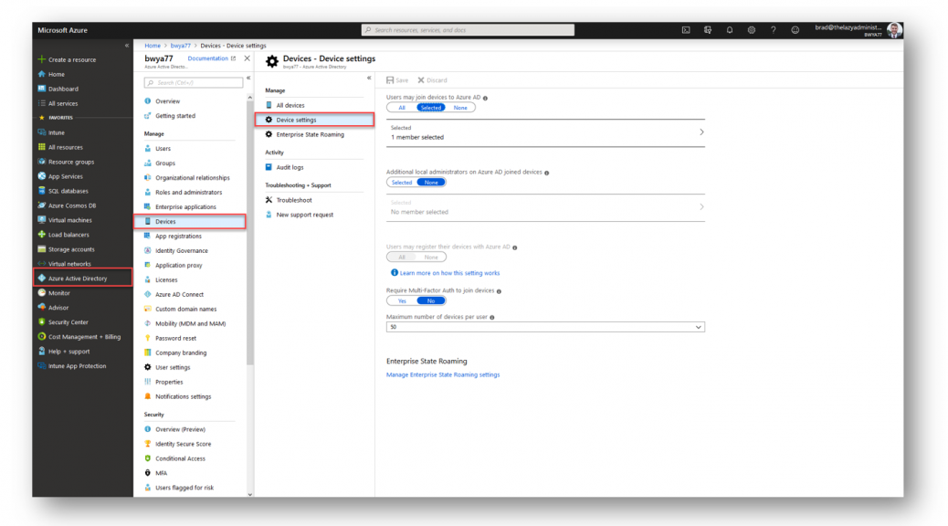Open Maximum number of devices dropdown
Image resolution: width=948 pixels, height=526 pixels.
[545, 327]
